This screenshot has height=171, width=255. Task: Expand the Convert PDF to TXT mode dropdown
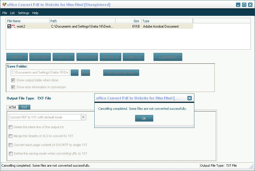pos(83,117)
